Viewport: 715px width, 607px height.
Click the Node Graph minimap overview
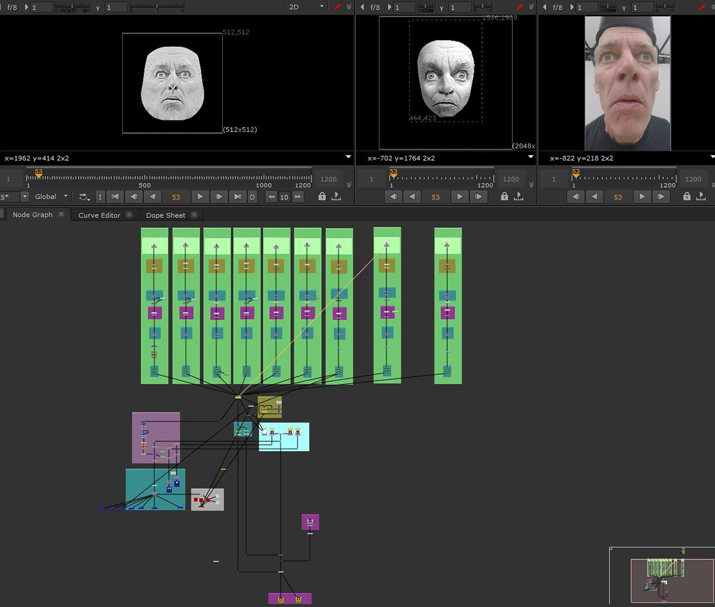tap(661, 575)
